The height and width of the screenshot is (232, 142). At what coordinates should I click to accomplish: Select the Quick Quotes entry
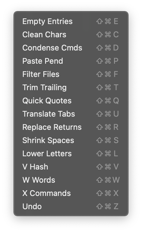(71, 101)
